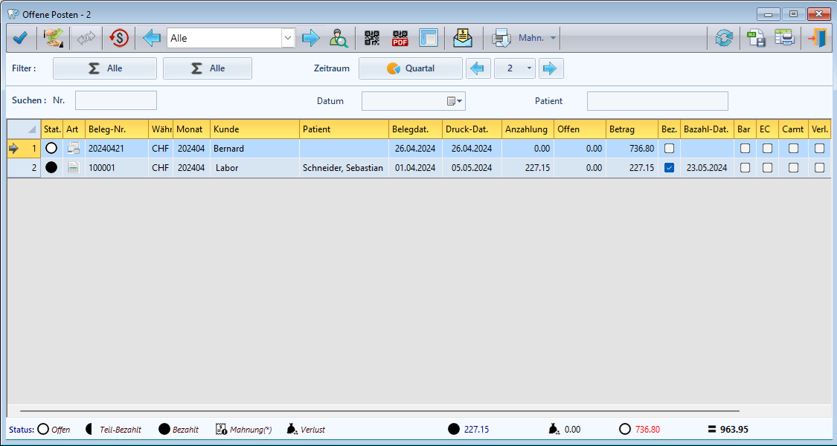Sort by Beleg-Nr. column header
837x446 pixels.
click(117, 129)
